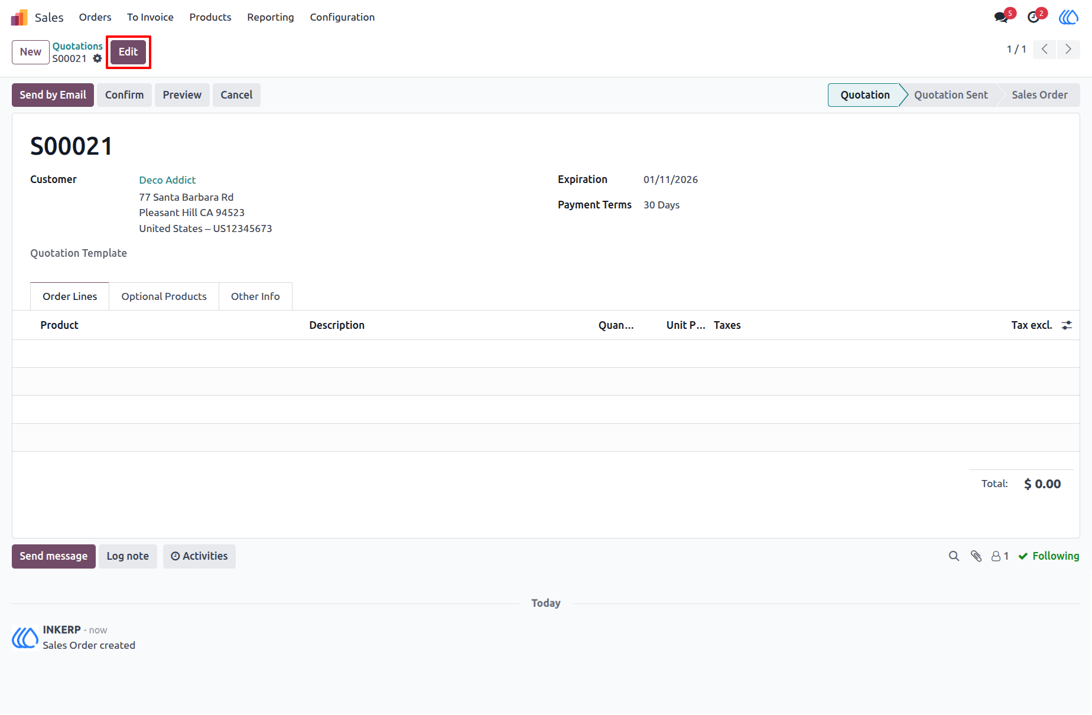Open the messages conversations icon
The image size is (1092, 715).
coord(1001,17)
